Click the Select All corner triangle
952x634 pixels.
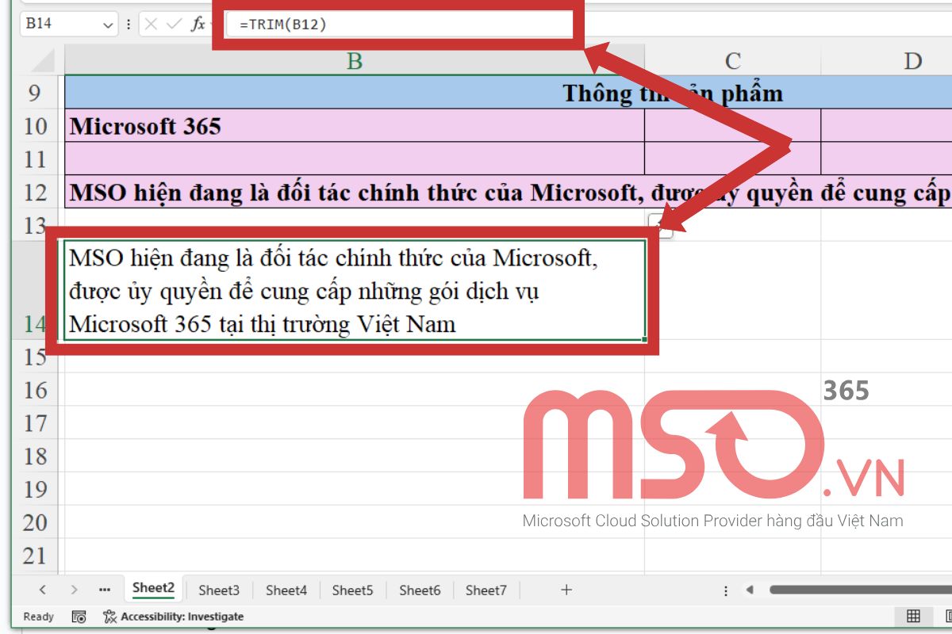42,60
